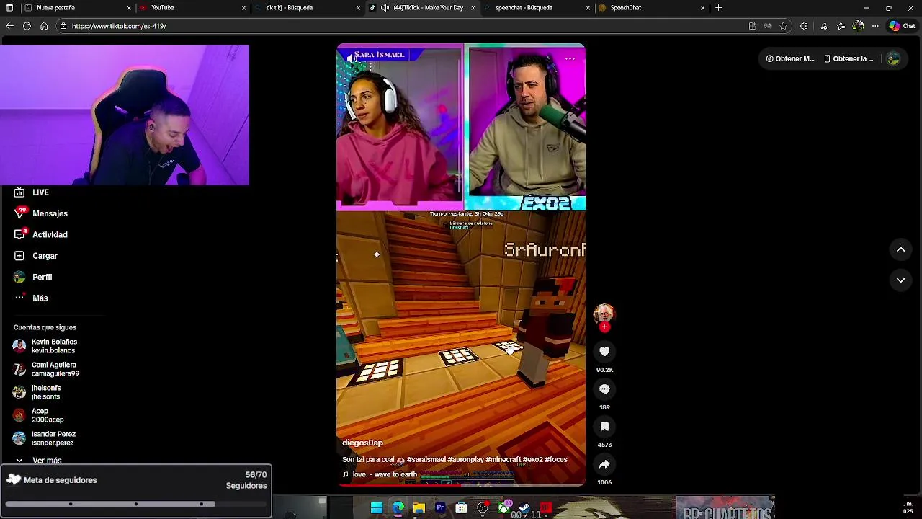The image size is (922, 519).
Task: Open the Windows Start menu
Action: pyautogui.click(x=377, y=508)
